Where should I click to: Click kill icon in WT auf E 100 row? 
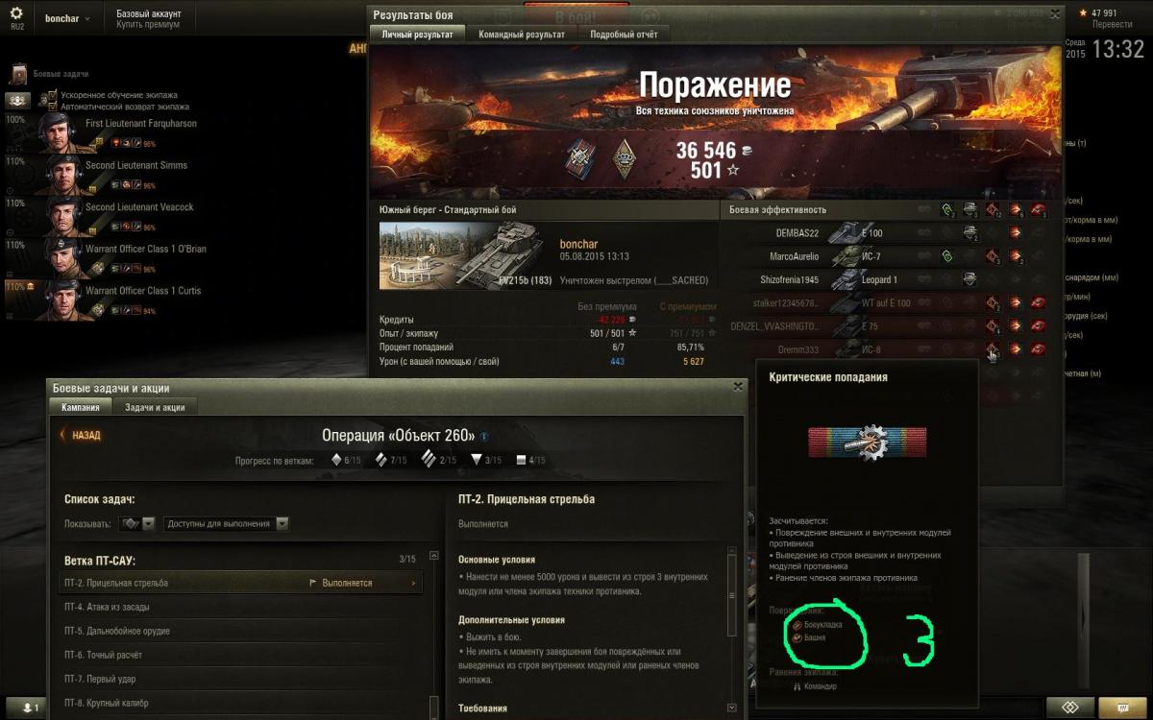1039,303
